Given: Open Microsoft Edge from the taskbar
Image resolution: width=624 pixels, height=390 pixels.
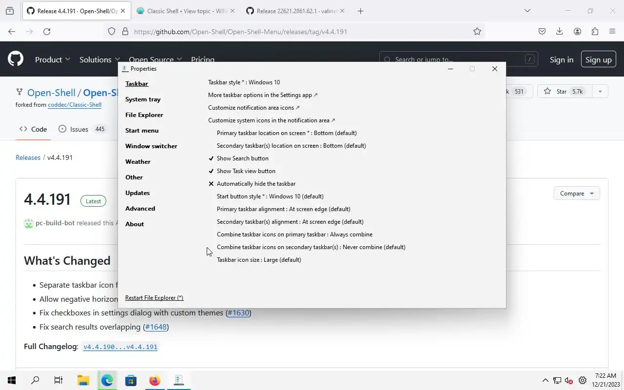Looking at the screenshot, I should pos(107,380).
